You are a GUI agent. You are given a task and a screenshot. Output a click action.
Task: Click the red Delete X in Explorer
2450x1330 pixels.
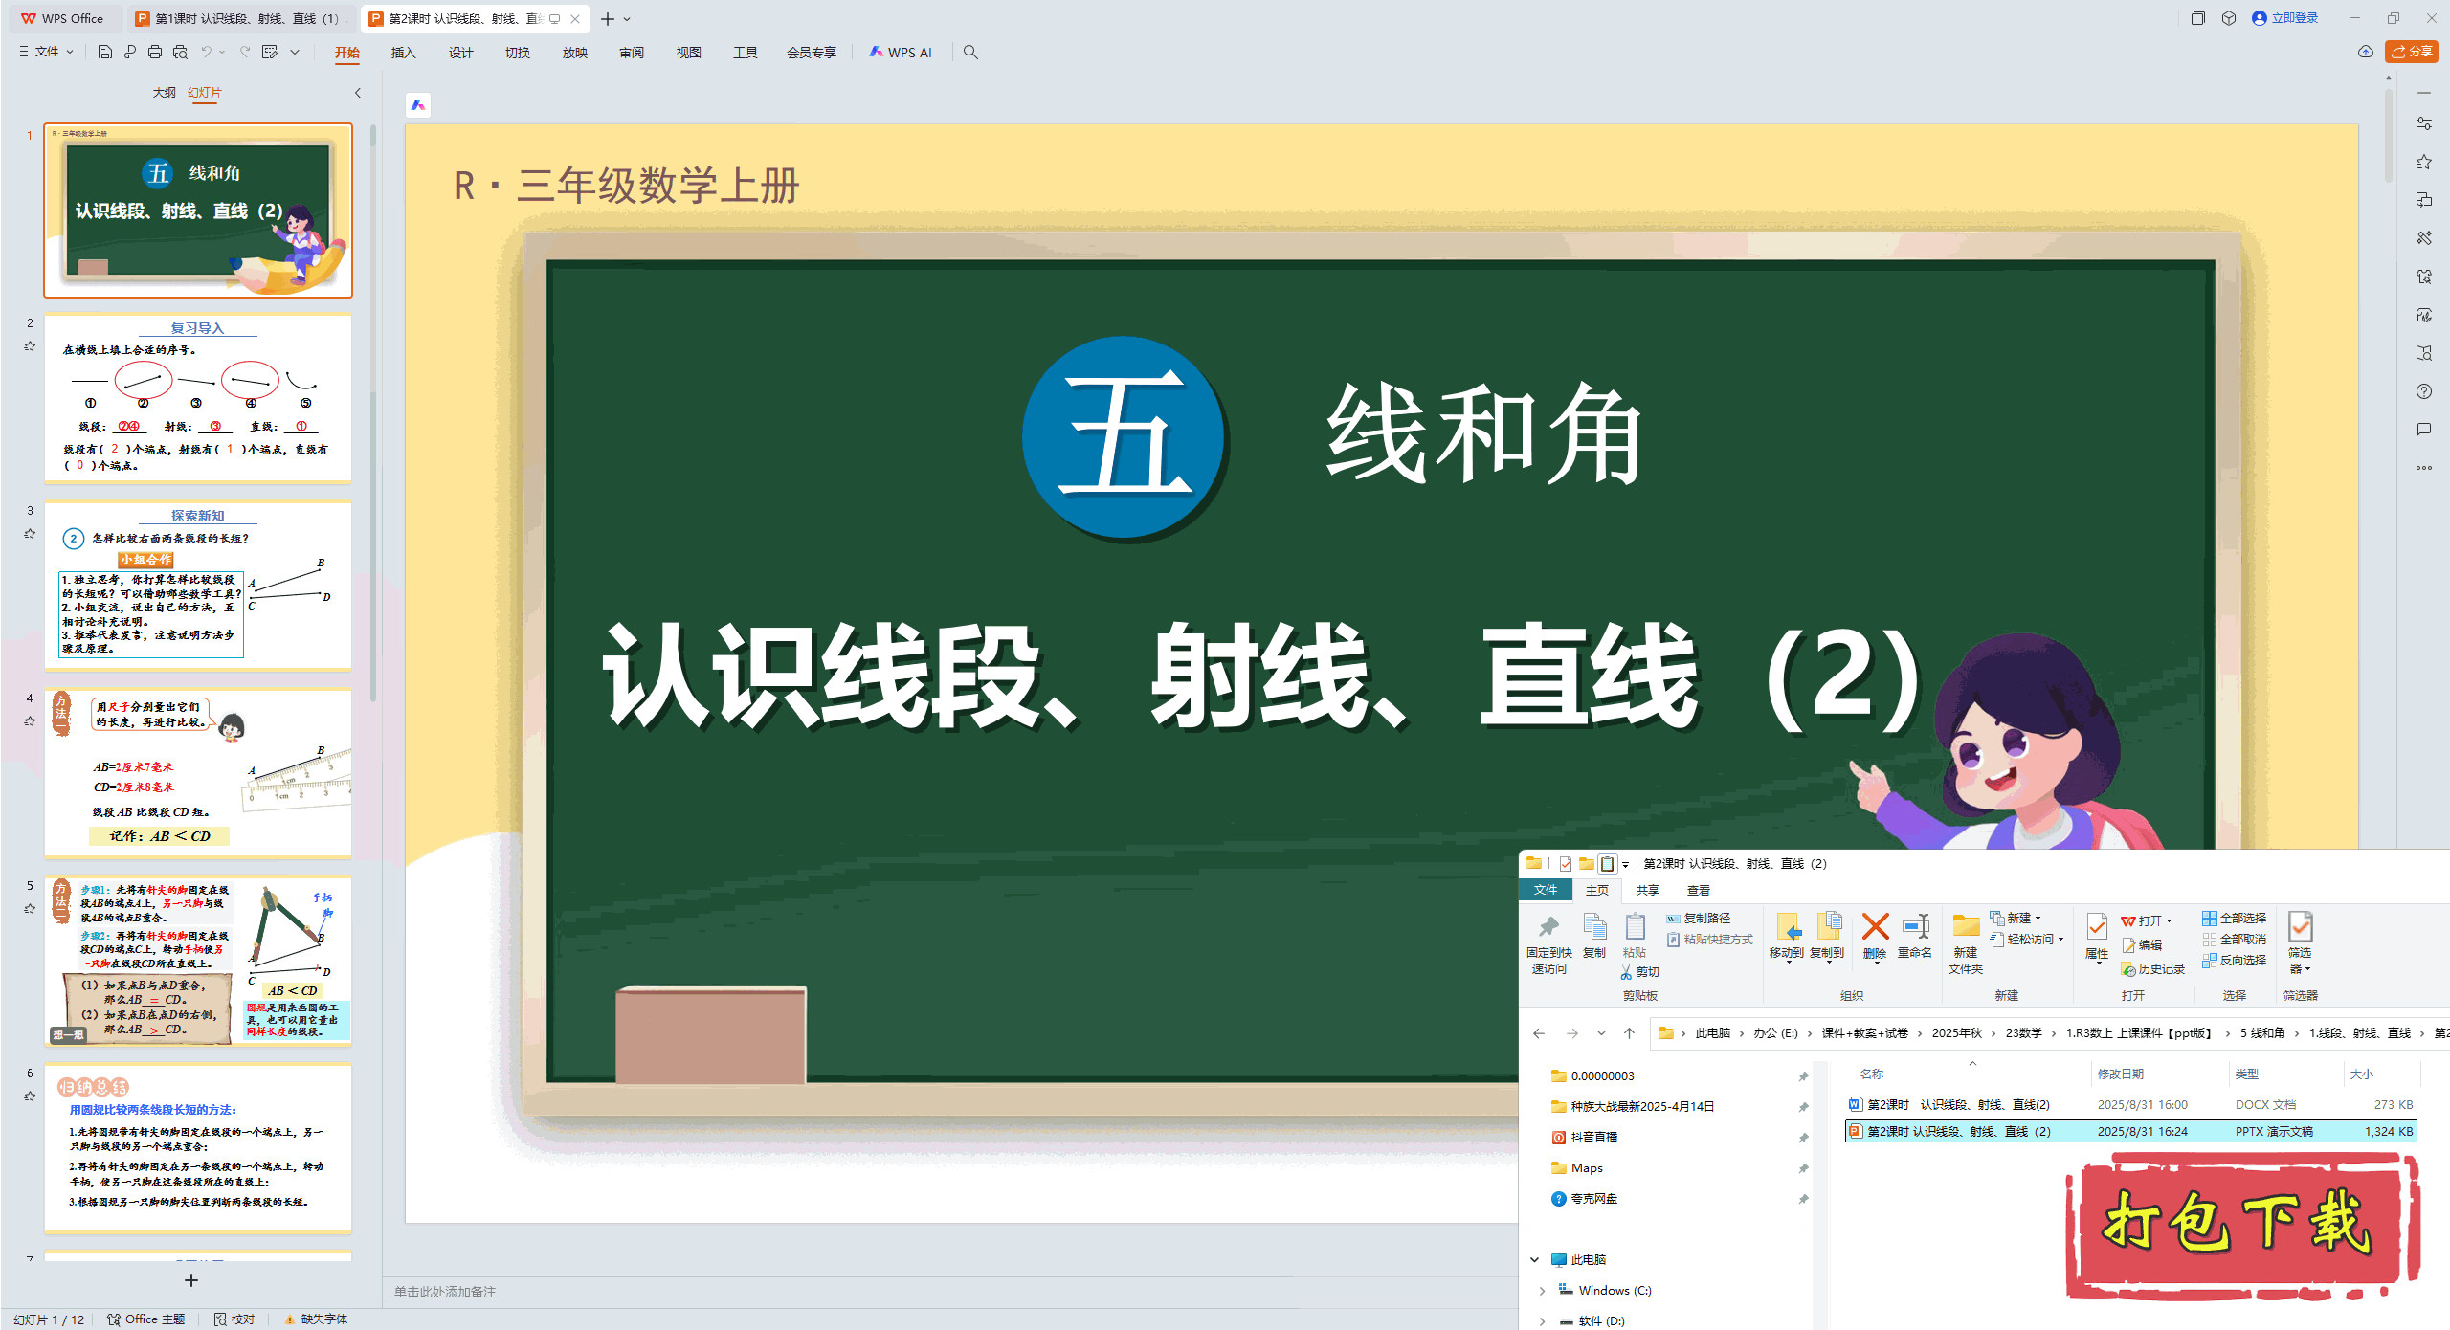point(1875,927)
